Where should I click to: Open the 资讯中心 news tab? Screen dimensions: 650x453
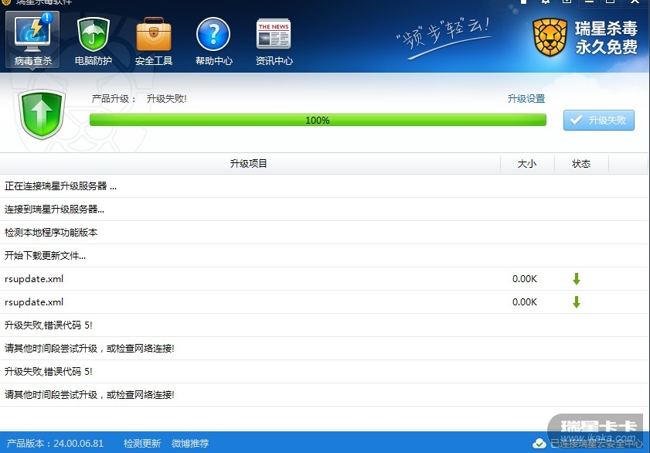tap(274, 41)
